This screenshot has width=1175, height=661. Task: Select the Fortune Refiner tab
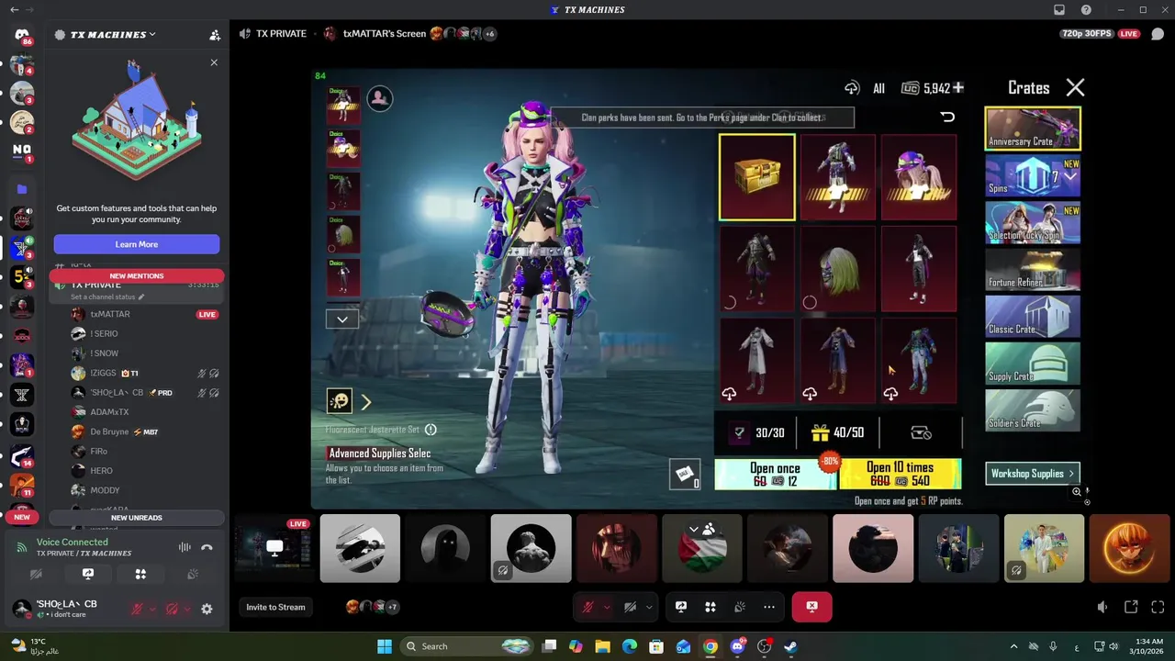click(x=1033, y=269)
